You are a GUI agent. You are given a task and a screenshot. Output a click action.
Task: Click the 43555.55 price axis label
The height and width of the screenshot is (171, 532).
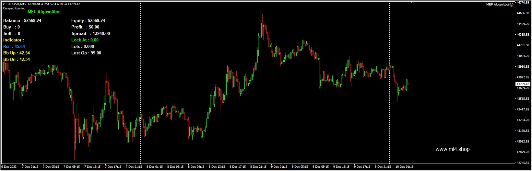tap(523, 99)
